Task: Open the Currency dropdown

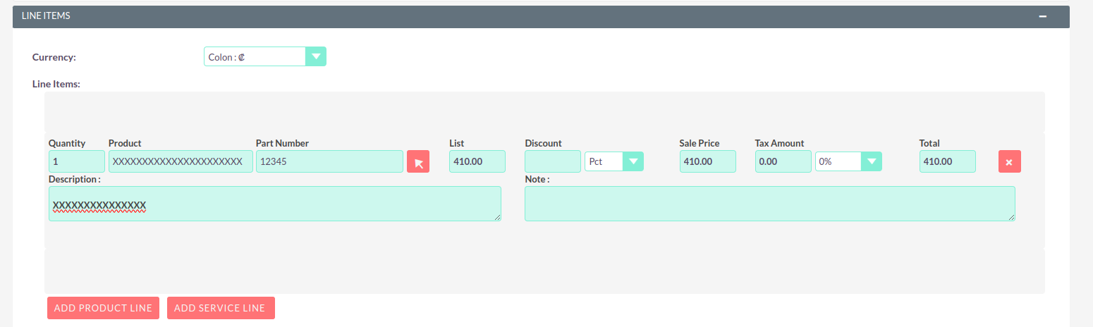Action: click(264, 56)
